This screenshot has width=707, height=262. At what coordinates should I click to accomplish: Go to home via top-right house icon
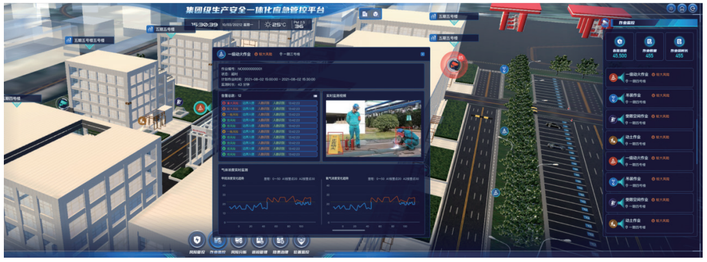tap(682, 8)
